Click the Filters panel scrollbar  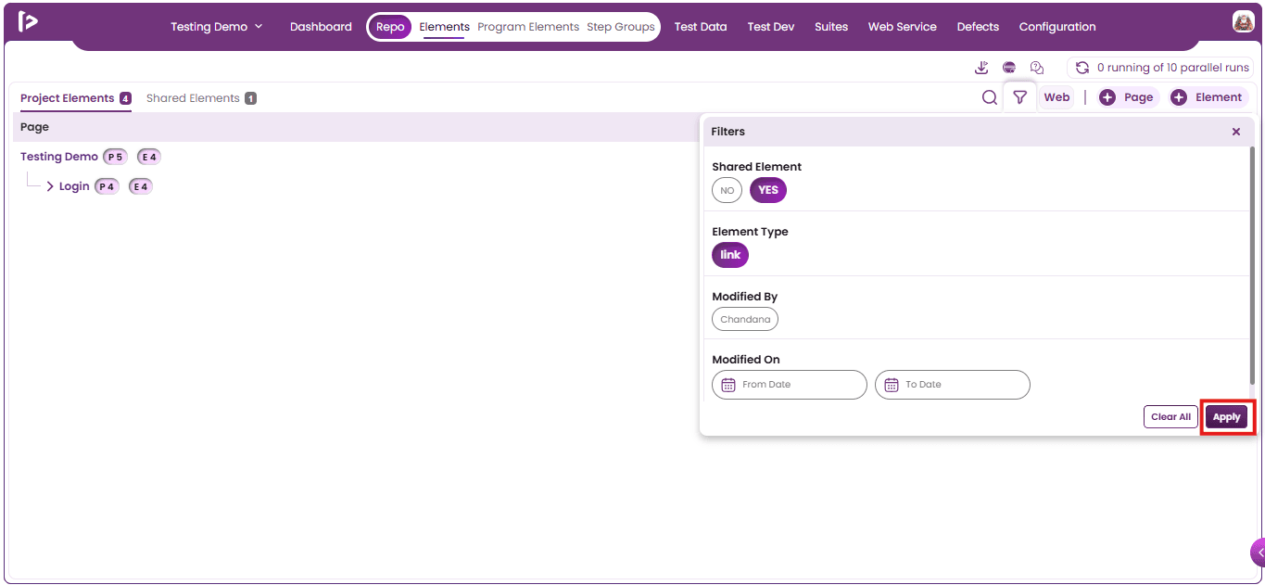[1253, 264]
